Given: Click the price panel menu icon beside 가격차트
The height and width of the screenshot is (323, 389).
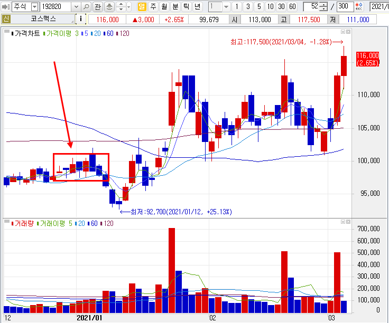Looking at the screenshot, I should [x=7, y=31].
